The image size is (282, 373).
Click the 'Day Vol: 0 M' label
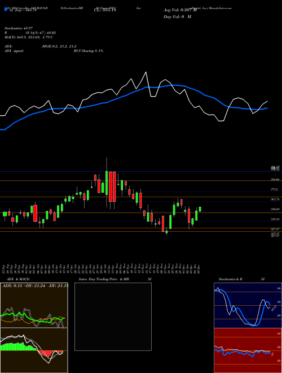click(177, 17)
